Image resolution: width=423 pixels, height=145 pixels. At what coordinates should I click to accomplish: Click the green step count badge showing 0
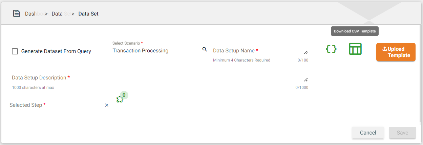pyautogui.click(x=124, y=95)
